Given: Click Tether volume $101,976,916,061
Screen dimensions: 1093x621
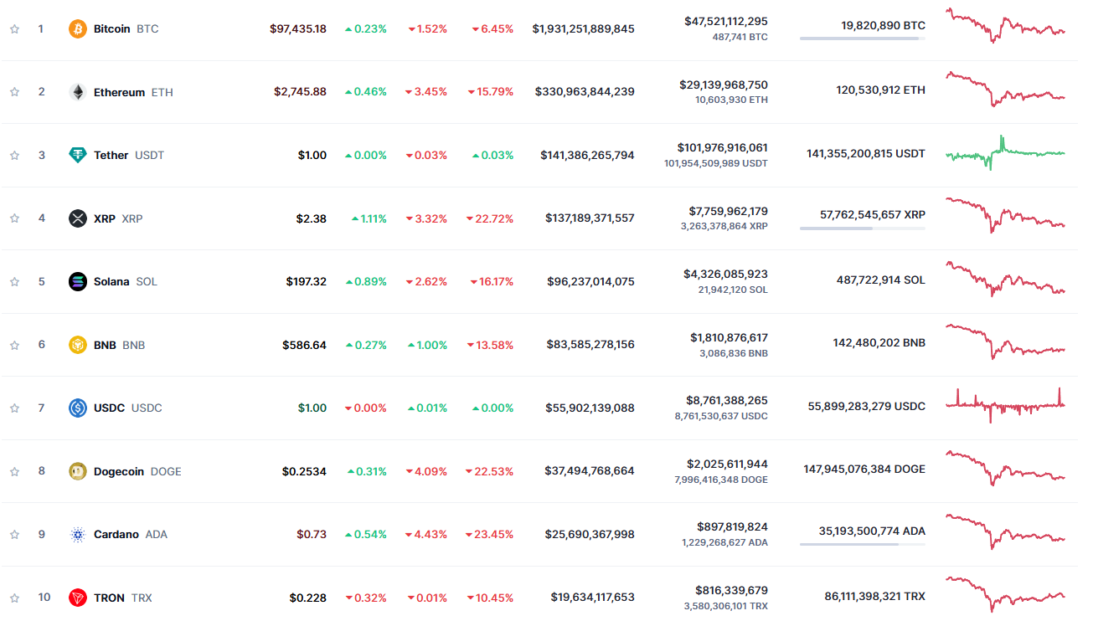Looking at the screenshot, I should [722, 147].
